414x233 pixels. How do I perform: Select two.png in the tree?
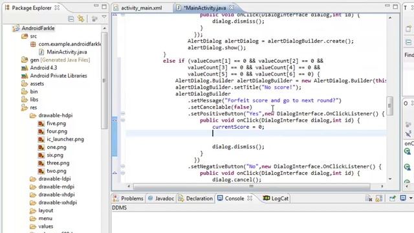[x=56, y=171]
